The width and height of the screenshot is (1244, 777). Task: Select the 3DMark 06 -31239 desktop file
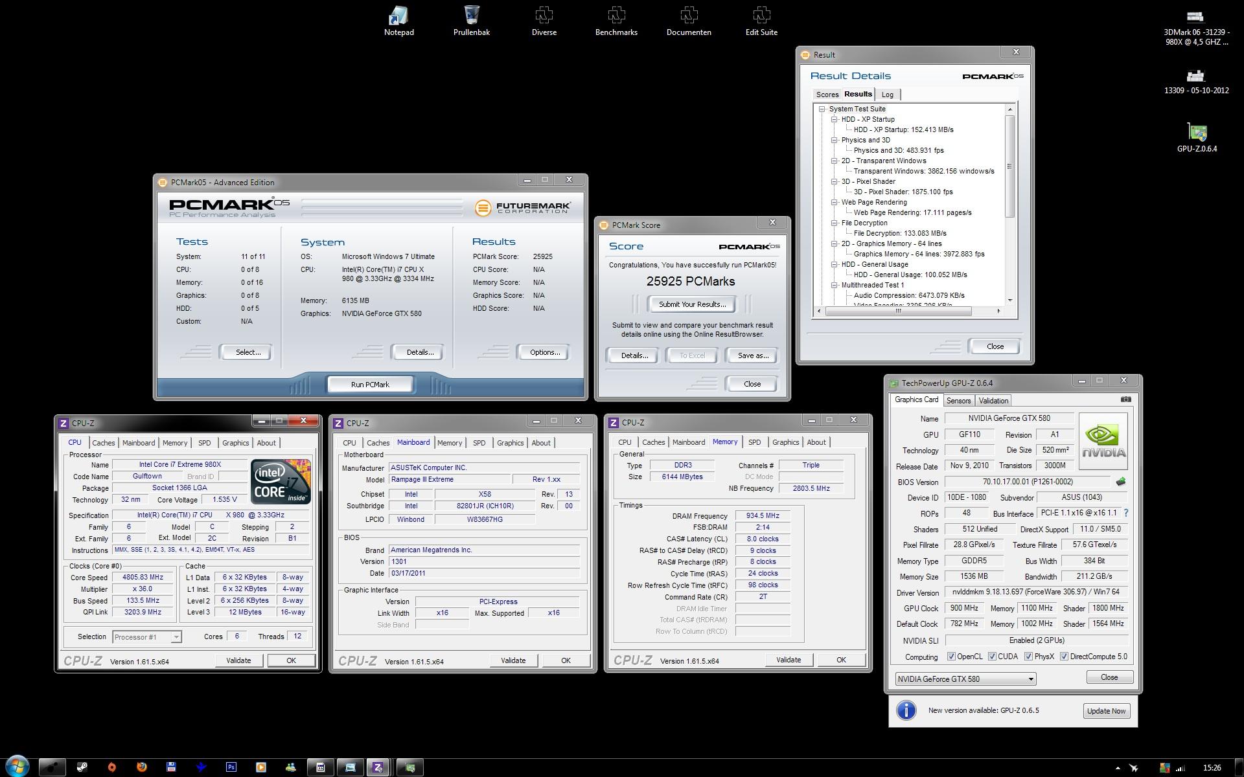click(x=1196, y=27)
